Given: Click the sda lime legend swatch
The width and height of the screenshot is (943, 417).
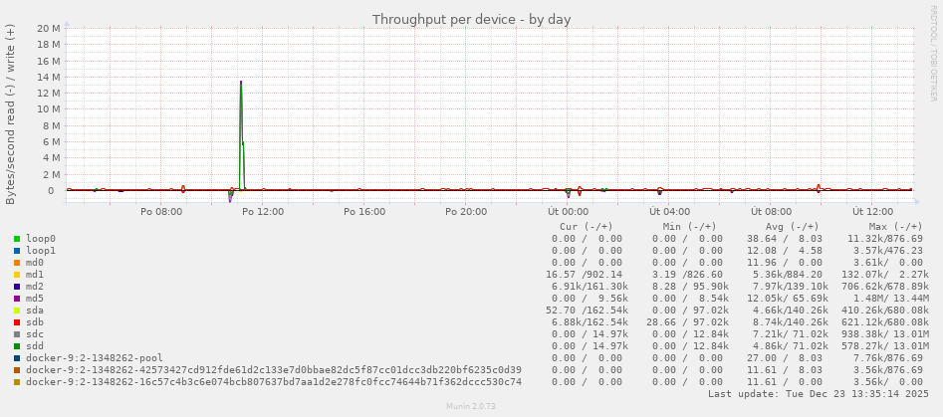Looking at the screenshot, I should coord(17,311).
